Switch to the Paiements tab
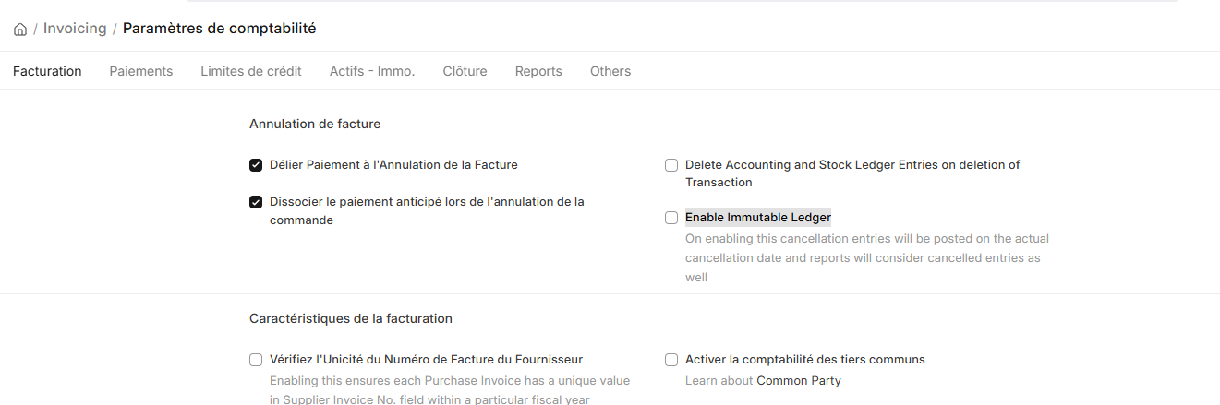Viewport: 1220px width, 405px height. [141, 71]
